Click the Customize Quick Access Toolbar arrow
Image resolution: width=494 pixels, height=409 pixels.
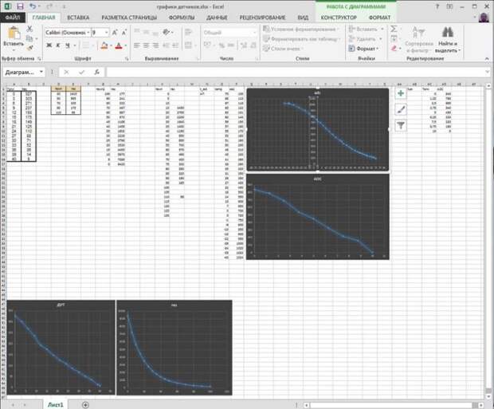[65, 6]
